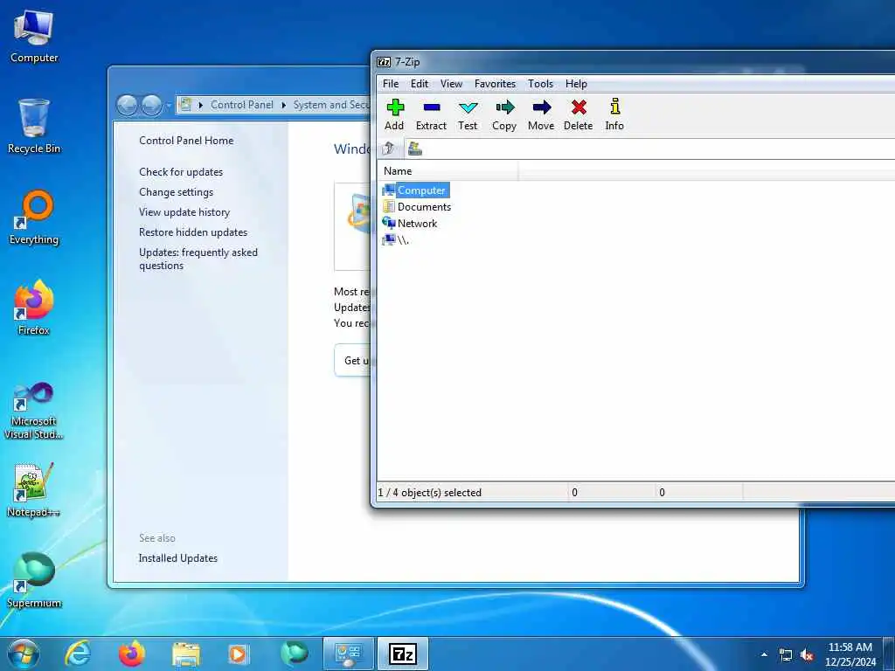Select the Documents folder in 7-Zip list
This screenshot has height=671, width=895.
pos(417,206)
